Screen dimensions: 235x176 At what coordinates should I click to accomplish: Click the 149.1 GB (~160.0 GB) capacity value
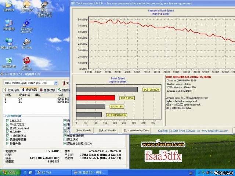[x=44, y=158]
